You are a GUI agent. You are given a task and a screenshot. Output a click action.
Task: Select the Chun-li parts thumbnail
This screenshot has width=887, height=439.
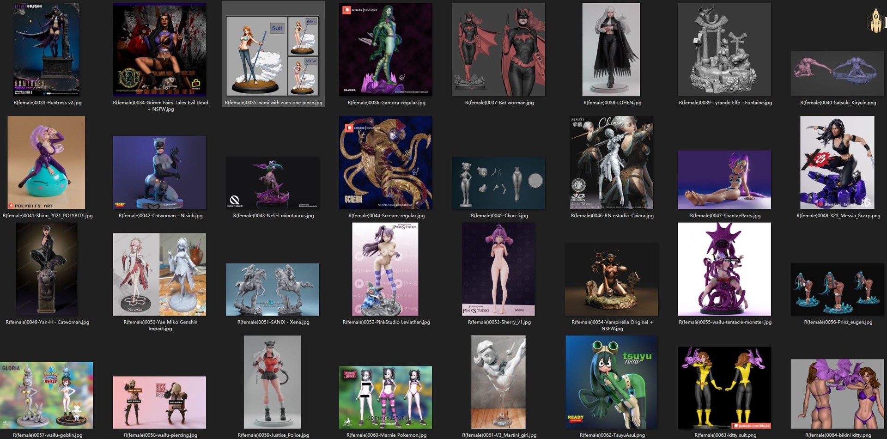point(498,183)
